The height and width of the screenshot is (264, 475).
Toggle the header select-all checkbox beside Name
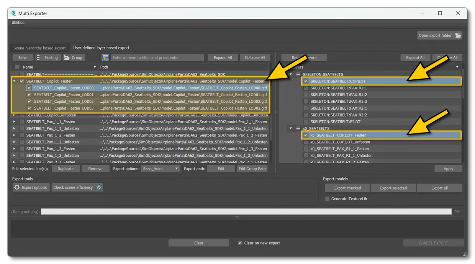click(17, 67)
